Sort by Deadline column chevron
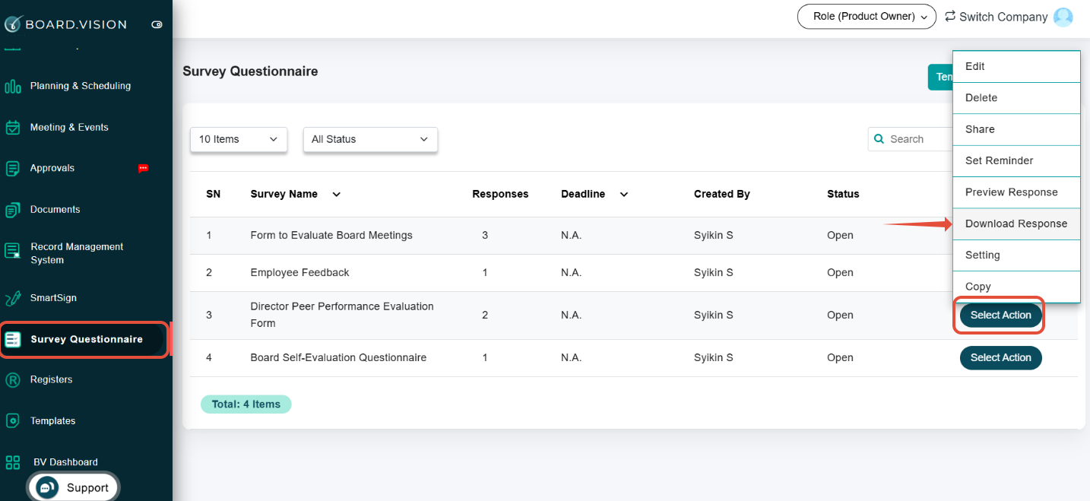 (624, 195)
